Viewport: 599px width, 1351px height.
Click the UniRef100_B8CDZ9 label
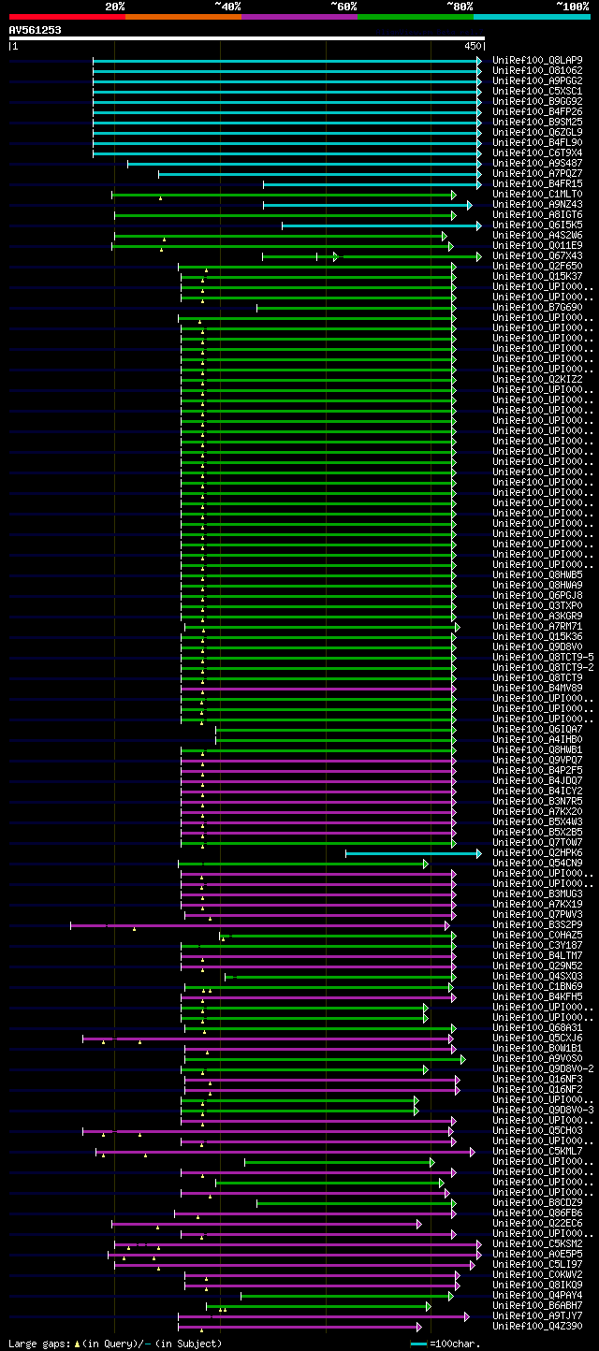click(x=537, y=1203)
